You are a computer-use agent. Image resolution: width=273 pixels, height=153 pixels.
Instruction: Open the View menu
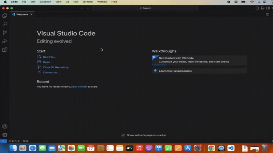58,2
